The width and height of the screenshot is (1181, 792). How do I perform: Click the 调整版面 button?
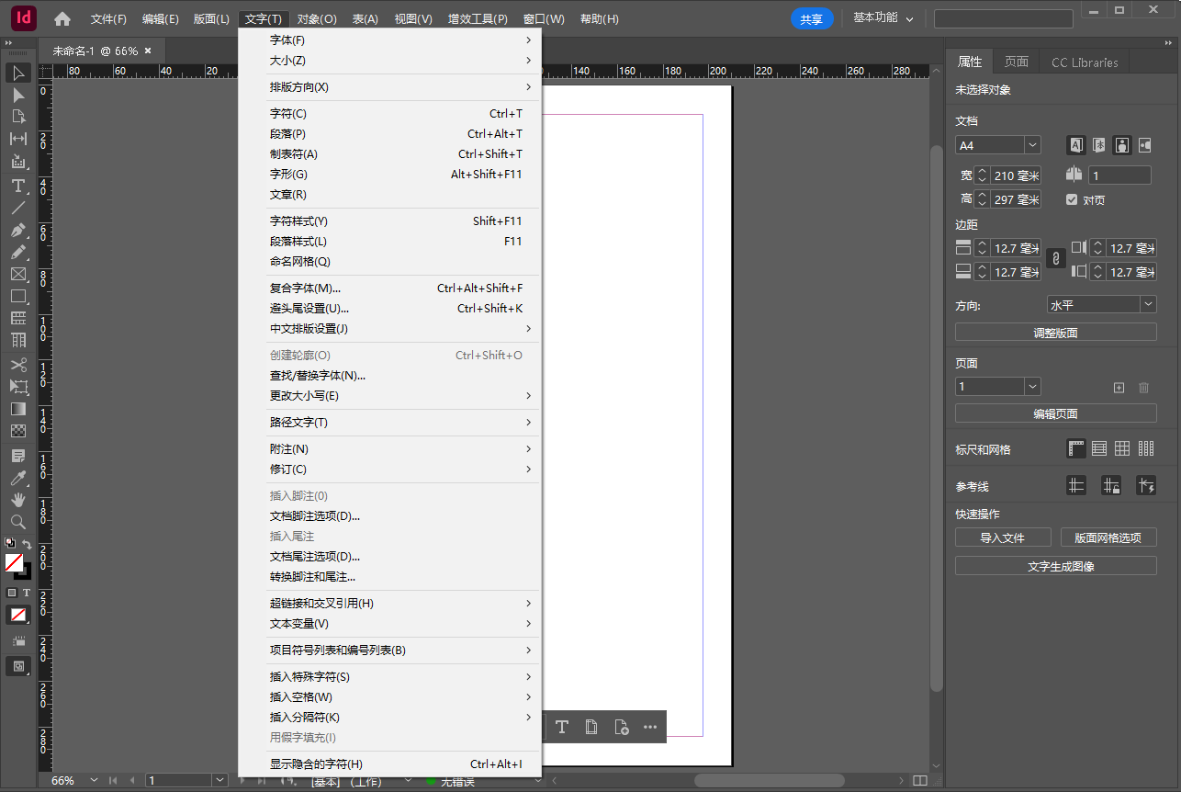click(1056, 332)
